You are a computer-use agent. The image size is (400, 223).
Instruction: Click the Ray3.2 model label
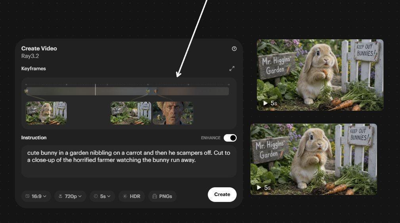(30, 56)
